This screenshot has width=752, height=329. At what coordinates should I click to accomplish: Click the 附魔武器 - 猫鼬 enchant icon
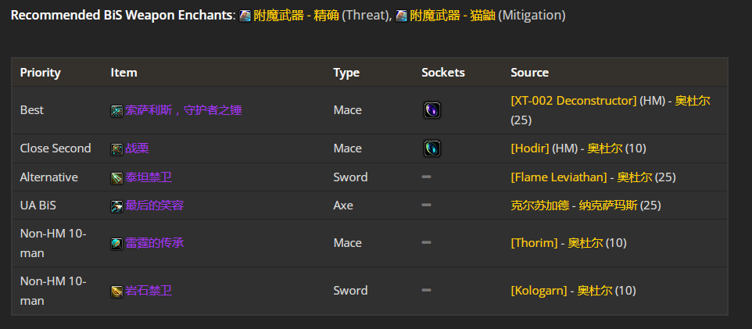pyautogui.click(x=402, y=16)
